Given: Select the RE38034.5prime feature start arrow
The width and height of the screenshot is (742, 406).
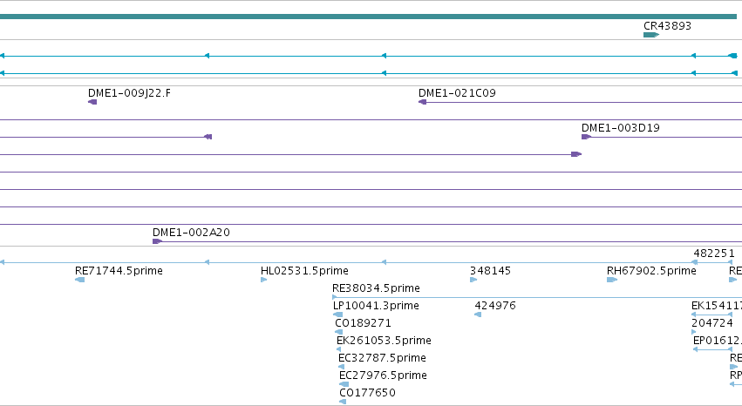Looking at the screenshot, I should pyautogui.click(x=335, y=297).
